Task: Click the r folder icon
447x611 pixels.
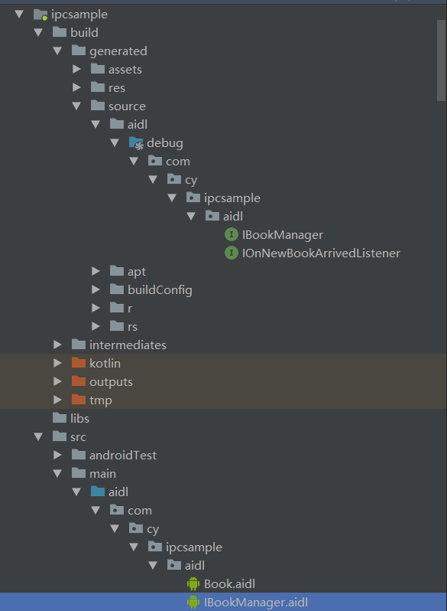Action: [117, 307]
